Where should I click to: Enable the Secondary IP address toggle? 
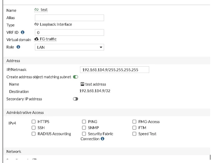pos(76,99)
